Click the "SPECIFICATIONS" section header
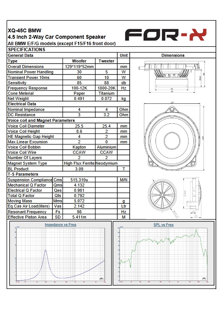 tap(27, 50)
